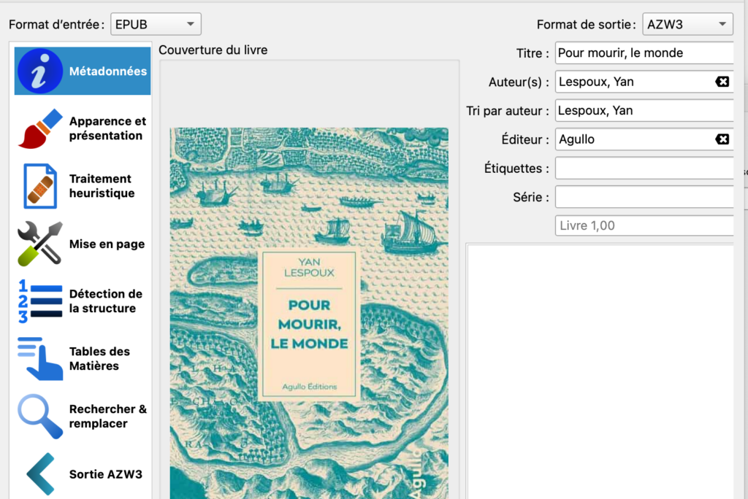Click the Format d'entrée label
748x499 pixels.
(x=56, y=24)
